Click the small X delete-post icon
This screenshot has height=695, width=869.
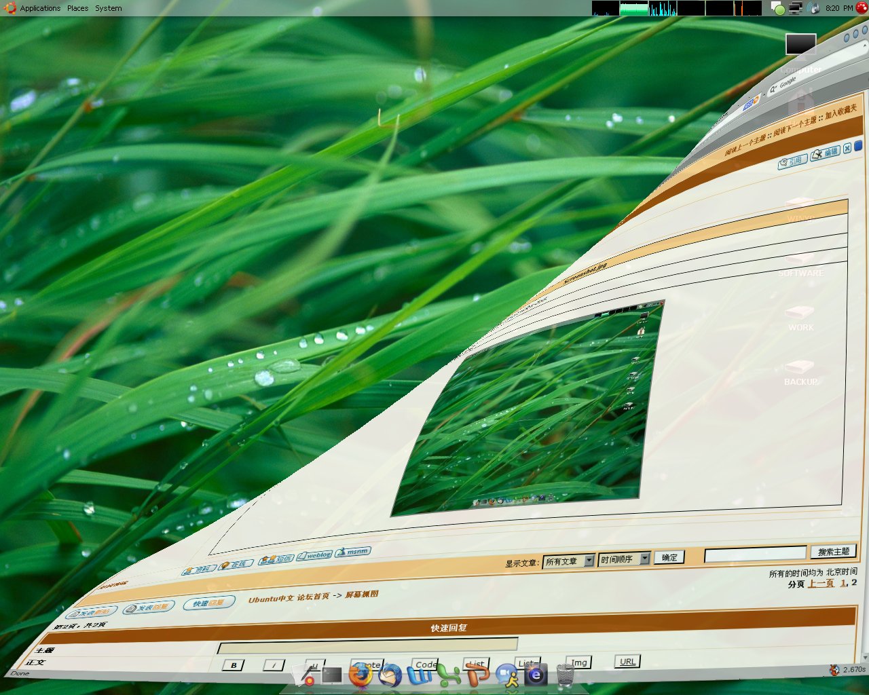[847, 149]
